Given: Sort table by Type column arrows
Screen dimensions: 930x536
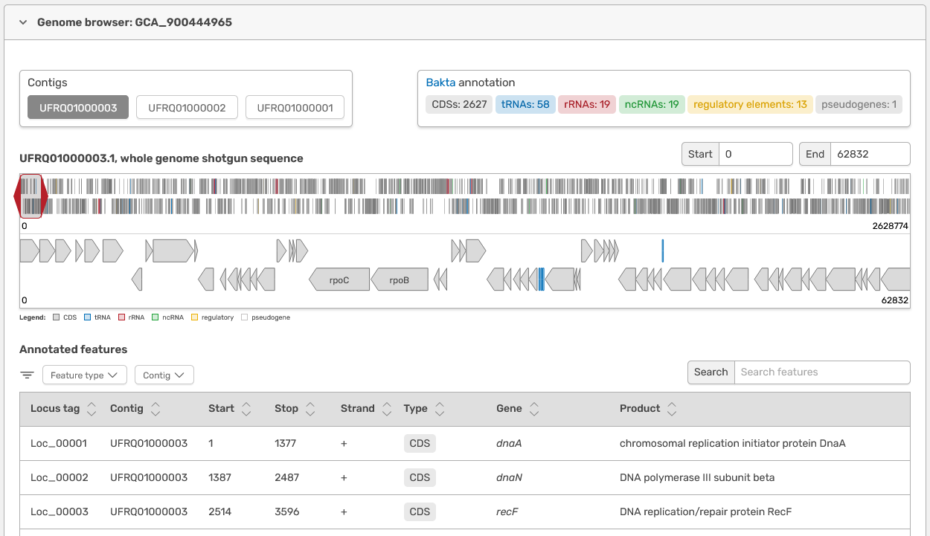Looking at the screenshot, I should [x=440, y=409].
